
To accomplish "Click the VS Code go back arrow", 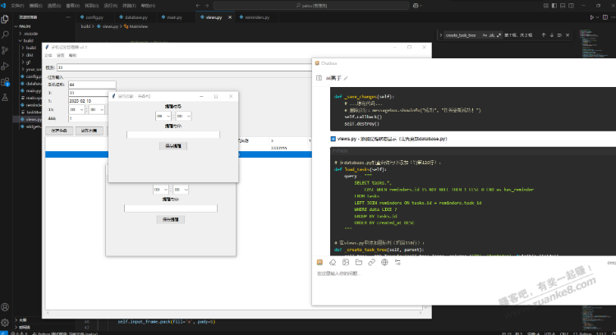I will [x=198, y=6].
